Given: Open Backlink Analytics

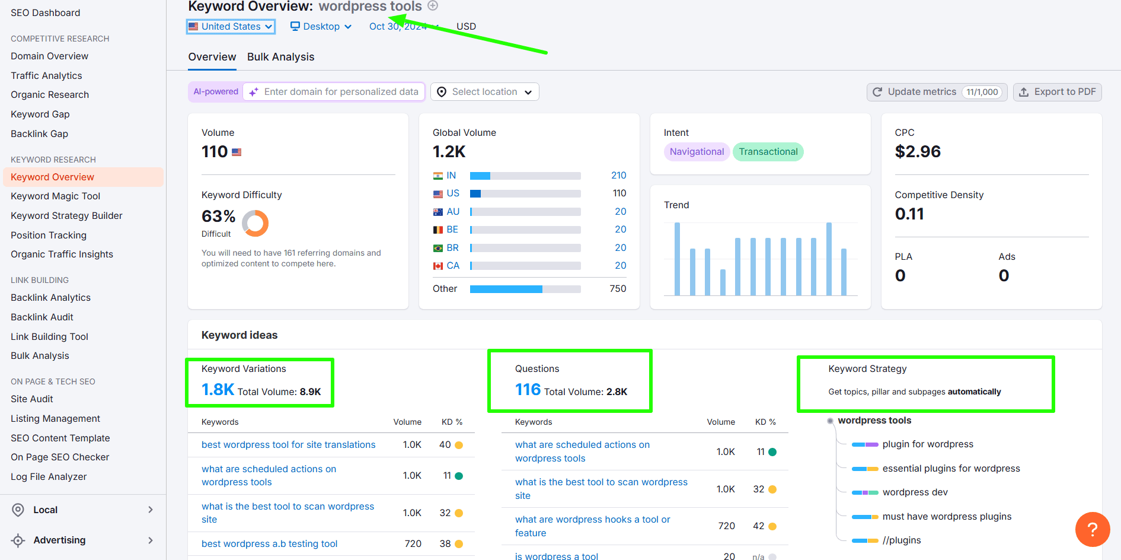Looking at the screenshot, I should [x=51, y=298].
